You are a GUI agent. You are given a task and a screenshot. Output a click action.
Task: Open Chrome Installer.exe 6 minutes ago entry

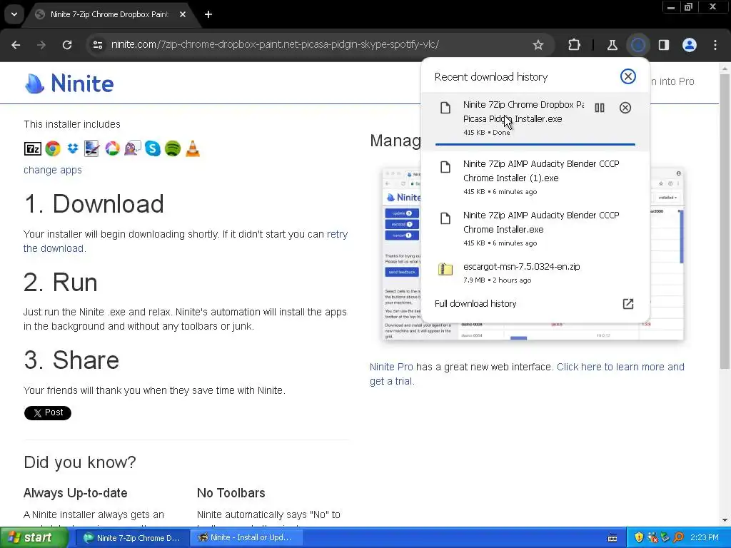[535, 228]
